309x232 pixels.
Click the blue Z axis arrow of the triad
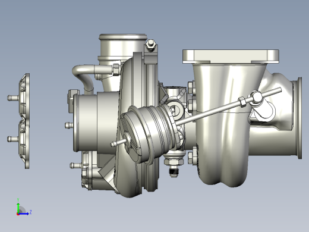pyautogui.click(x=24, y=214)
